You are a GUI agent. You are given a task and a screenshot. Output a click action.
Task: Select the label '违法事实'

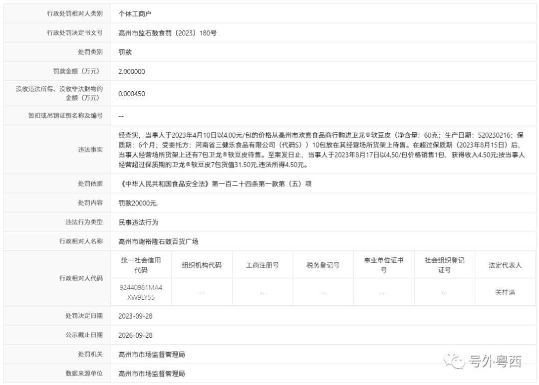click(x=90, y=150)
